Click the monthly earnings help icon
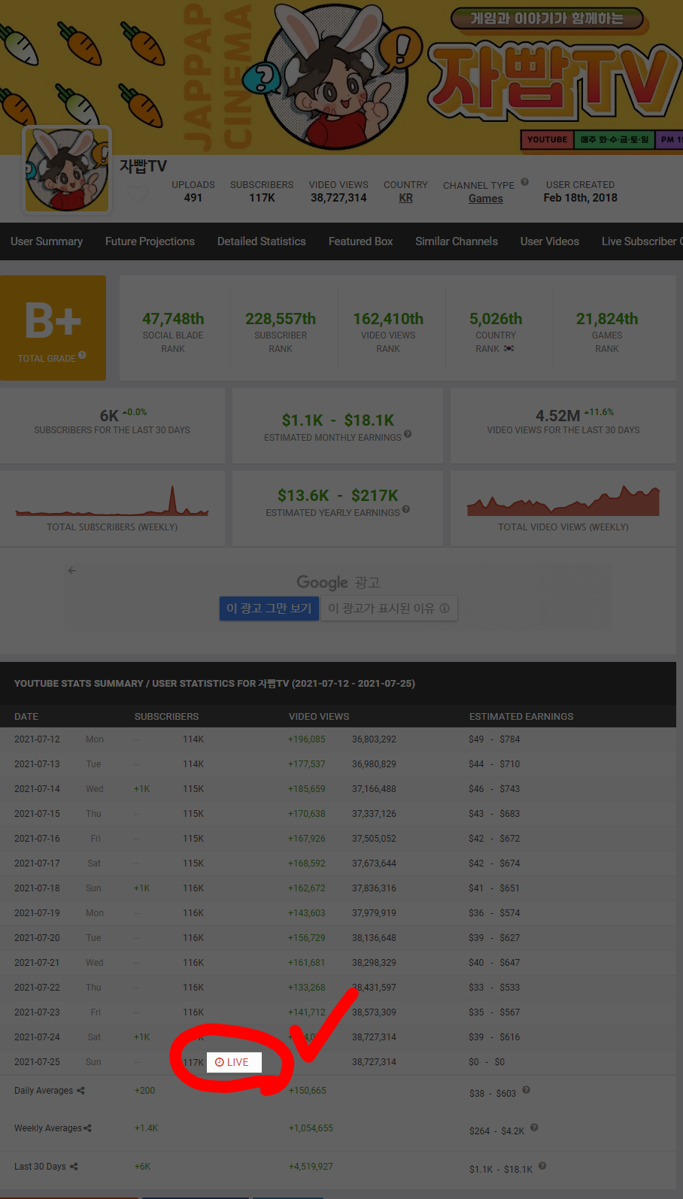The image size is (683, 1199). click(408, 434)
